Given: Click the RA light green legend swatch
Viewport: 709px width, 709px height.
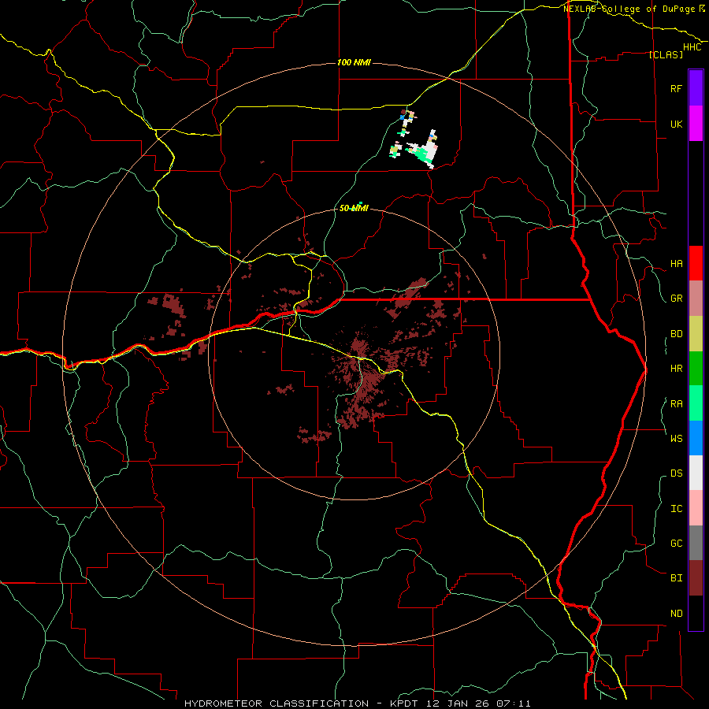Looking at the screenshot, I should (696, 403).
